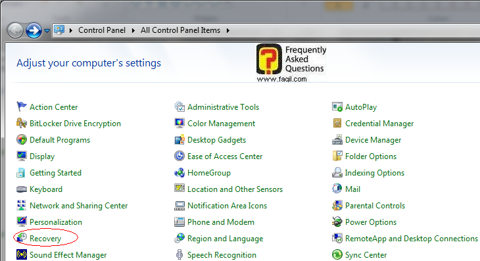
Task: Open the Desktop Gadgets link
Action: (216, 140)
